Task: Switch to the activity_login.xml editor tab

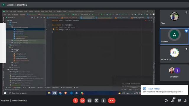Action: [x=138, y=18]
